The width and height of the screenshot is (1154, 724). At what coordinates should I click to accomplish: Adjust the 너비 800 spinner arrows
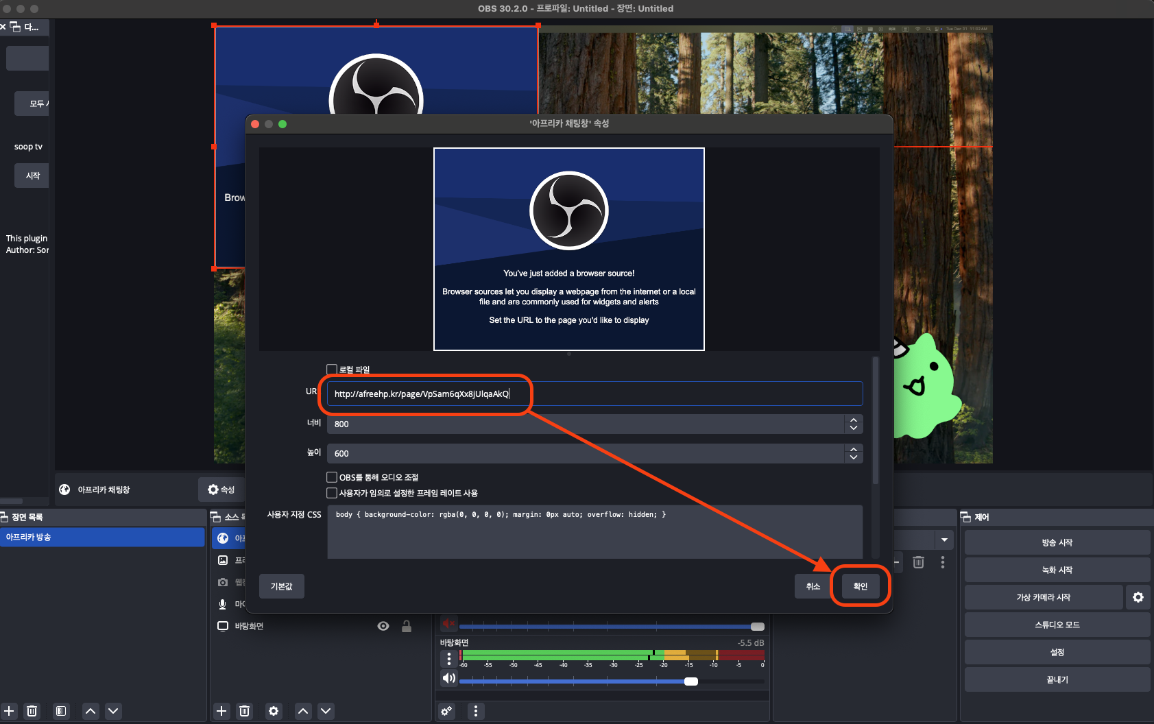(854, 424)
